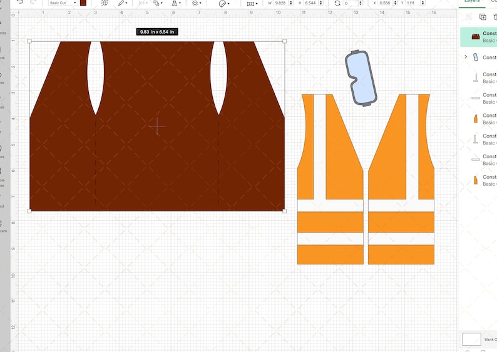The image size is (497, 352).
Task: Click the greyed-out Group icon in Layers panel
Action: click(x=469, y=17)
